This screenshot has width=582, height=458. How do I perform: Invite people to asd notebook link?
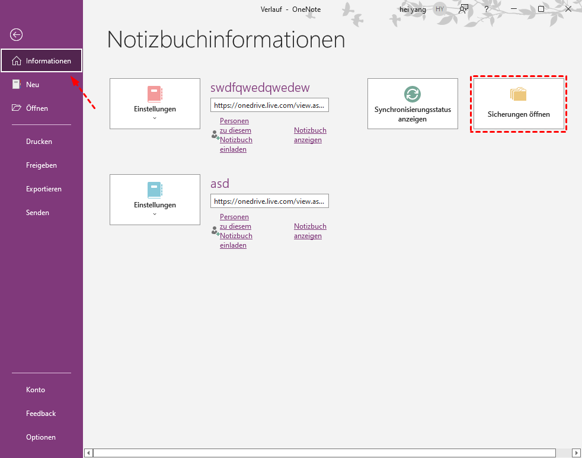tap(236, 231)
